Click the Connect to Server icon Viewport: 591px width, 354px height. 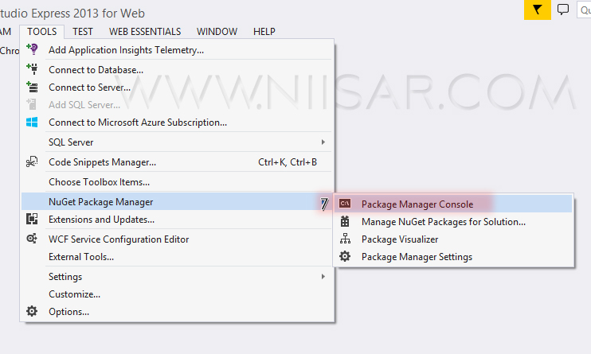[32, 87]
